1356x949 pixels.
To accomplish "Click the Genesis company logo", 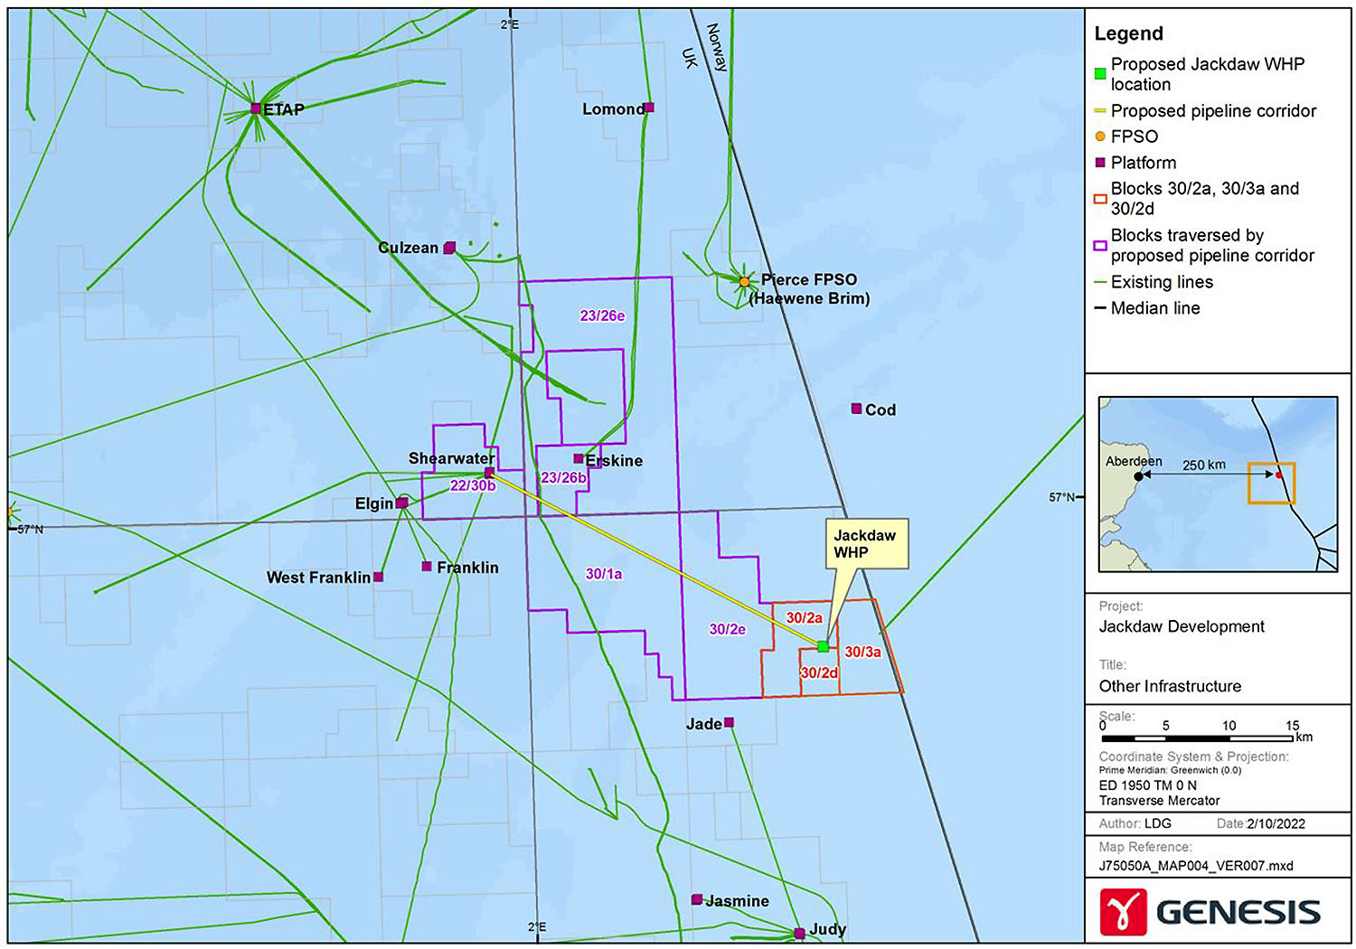I will [1210, 911].
